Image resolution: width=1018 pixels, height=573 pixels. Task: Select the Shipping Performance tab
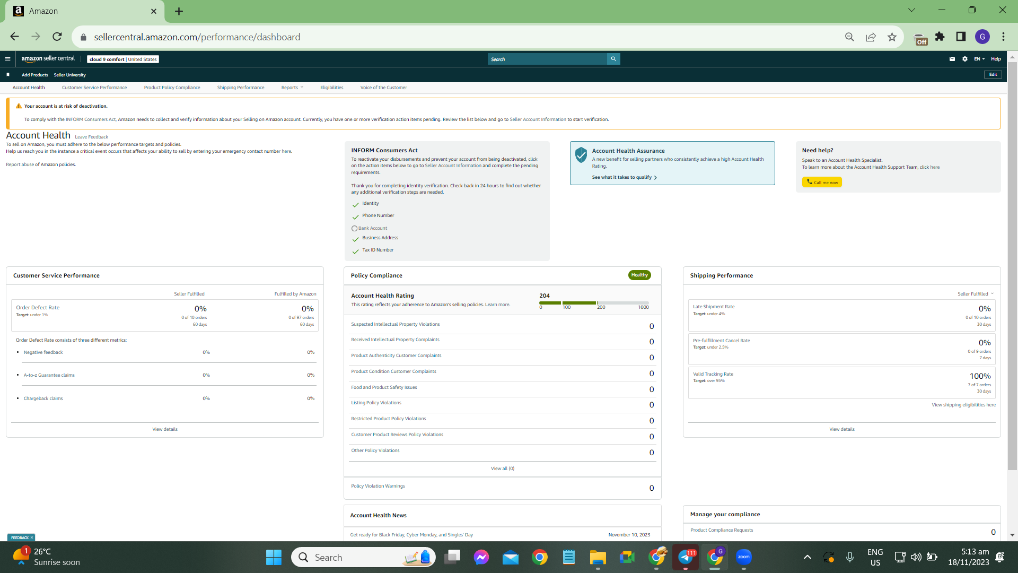[x=241, y=88]
